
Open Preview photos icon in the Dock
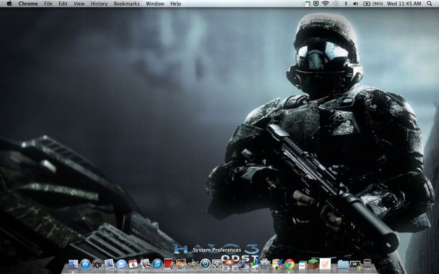pos(145,264)
